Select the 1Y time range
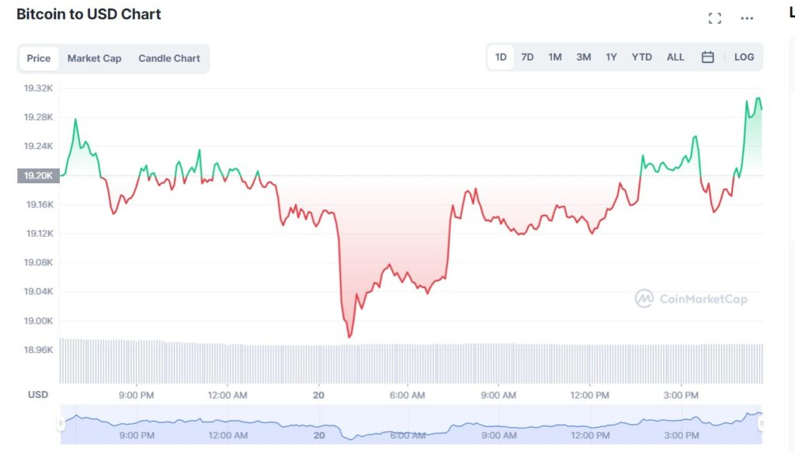This screenshot has width=795, height=454. pos(612,57)
